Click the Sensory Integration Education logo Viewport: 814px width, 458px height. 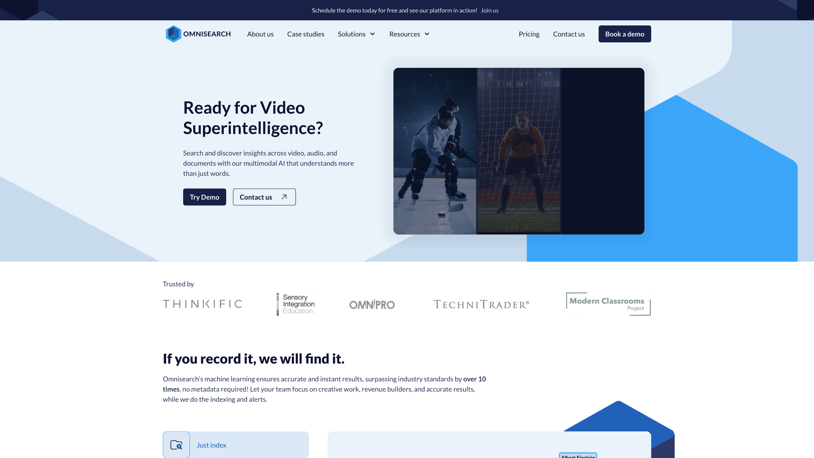(295, 304)
